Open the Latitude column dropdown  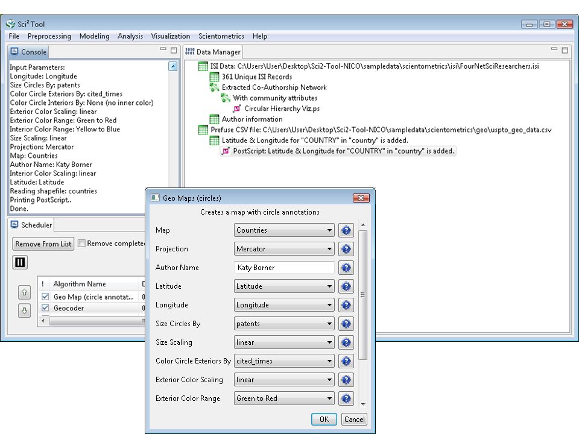click(x=284, y=286)
